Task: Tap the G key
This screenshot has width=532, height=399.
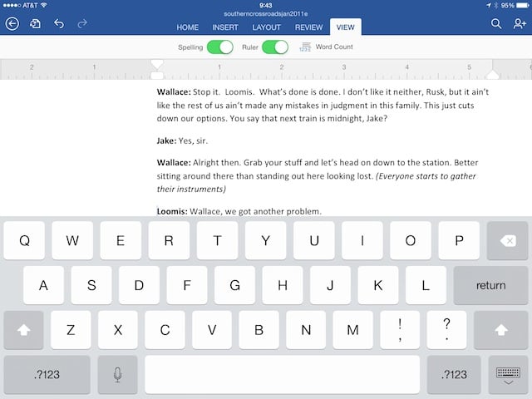Action: click(x=234, y=285)
